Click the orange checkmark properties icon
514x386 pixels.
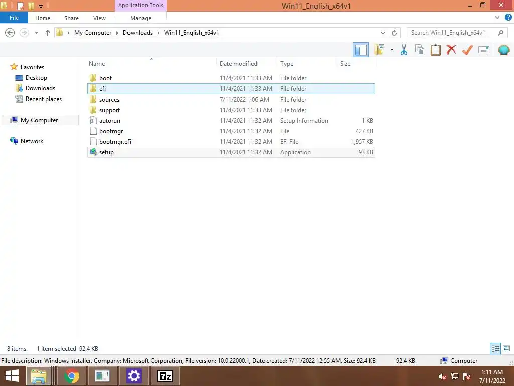pos(467,50)
